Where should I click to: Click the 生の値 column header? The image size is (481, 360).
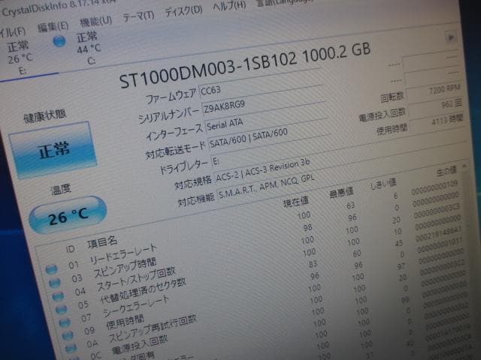(x=446, y=170)
